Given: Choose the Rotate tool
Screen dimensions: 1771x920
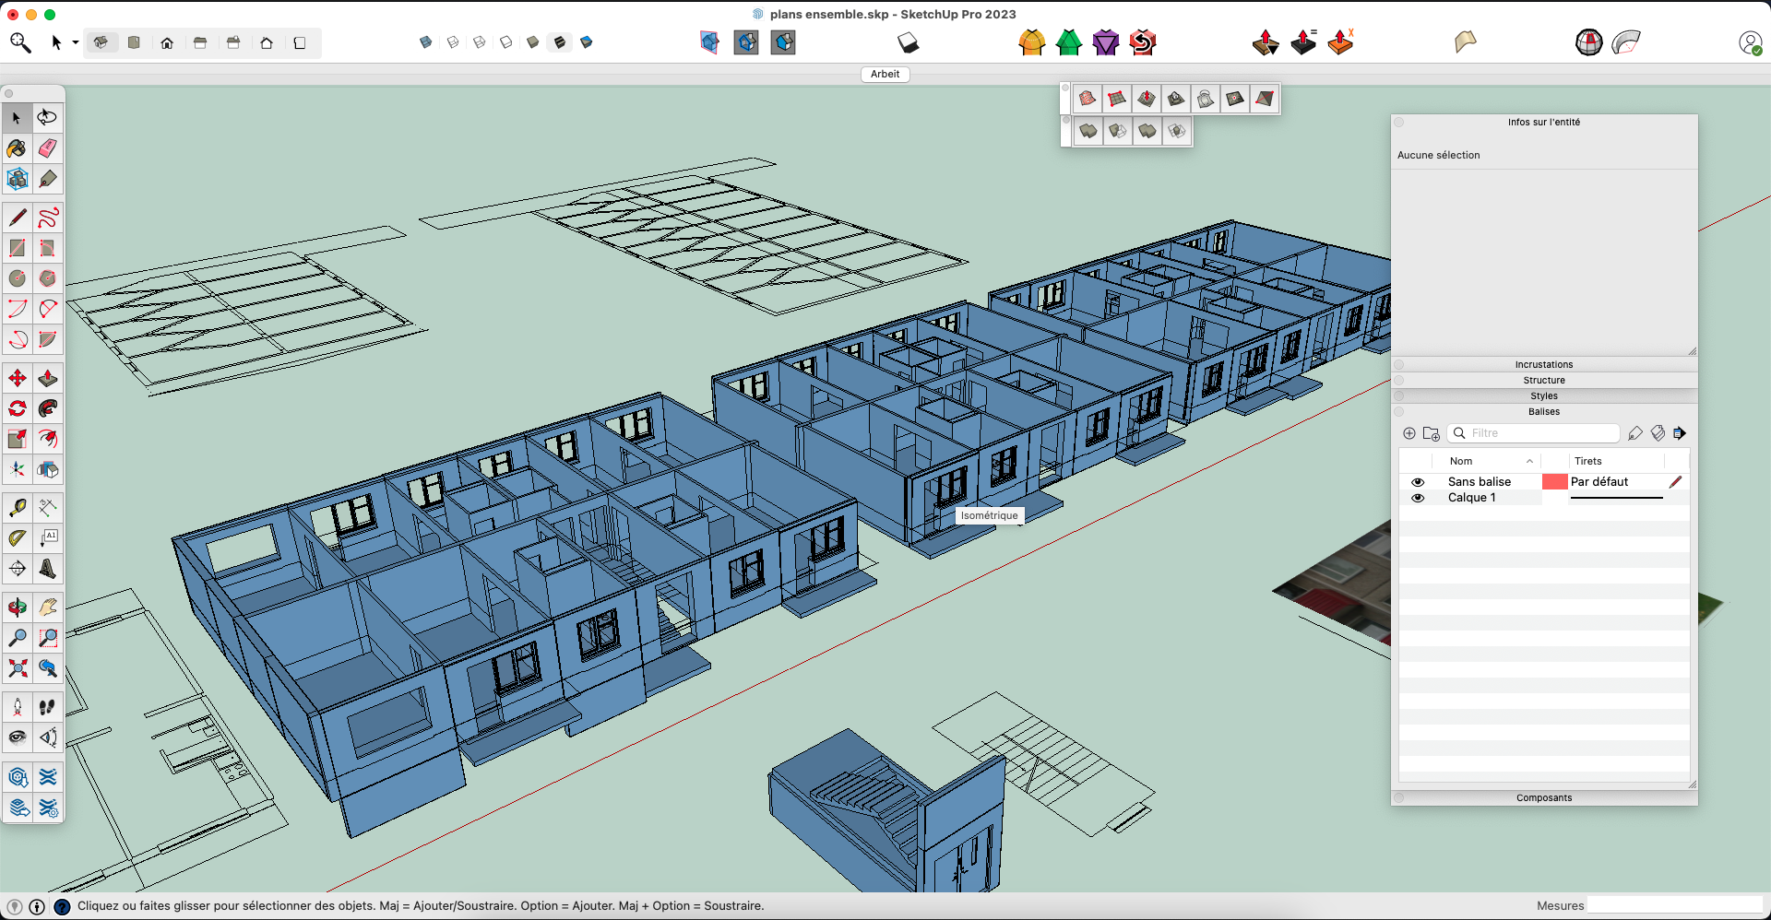Looking at the screenshot, I should tap(16, 408).
